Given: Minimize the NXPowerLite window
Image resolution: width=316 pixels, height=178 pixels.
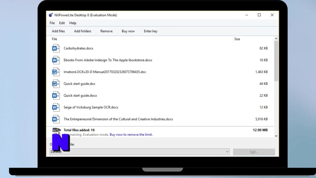Looking at the screenshot, I should click(x=247, y=15).
